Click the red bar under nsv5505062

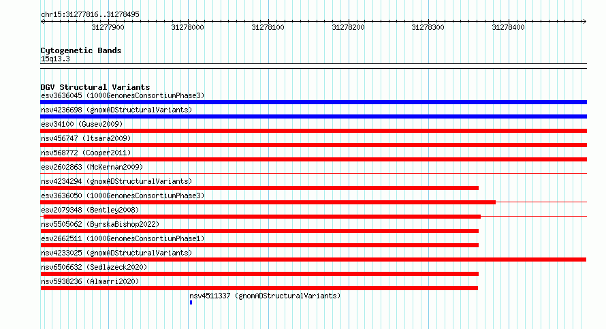coord(259,231)
